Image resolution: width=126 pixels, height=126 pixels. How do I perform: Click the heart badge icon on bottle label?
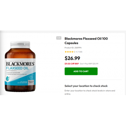coord(31,77)
